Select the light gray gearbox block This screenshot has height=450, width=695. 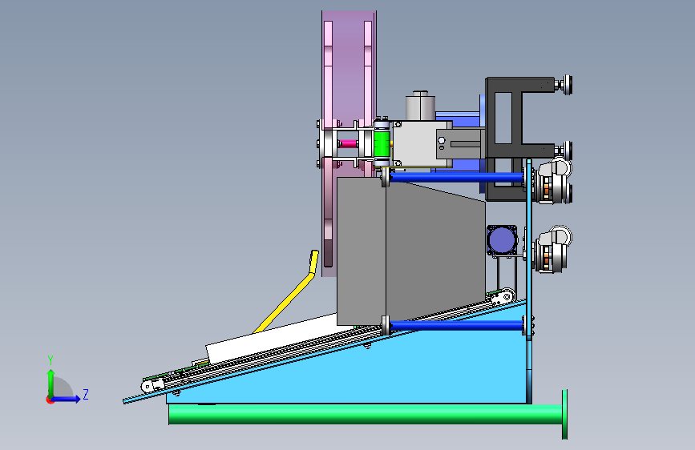point(421,144)
